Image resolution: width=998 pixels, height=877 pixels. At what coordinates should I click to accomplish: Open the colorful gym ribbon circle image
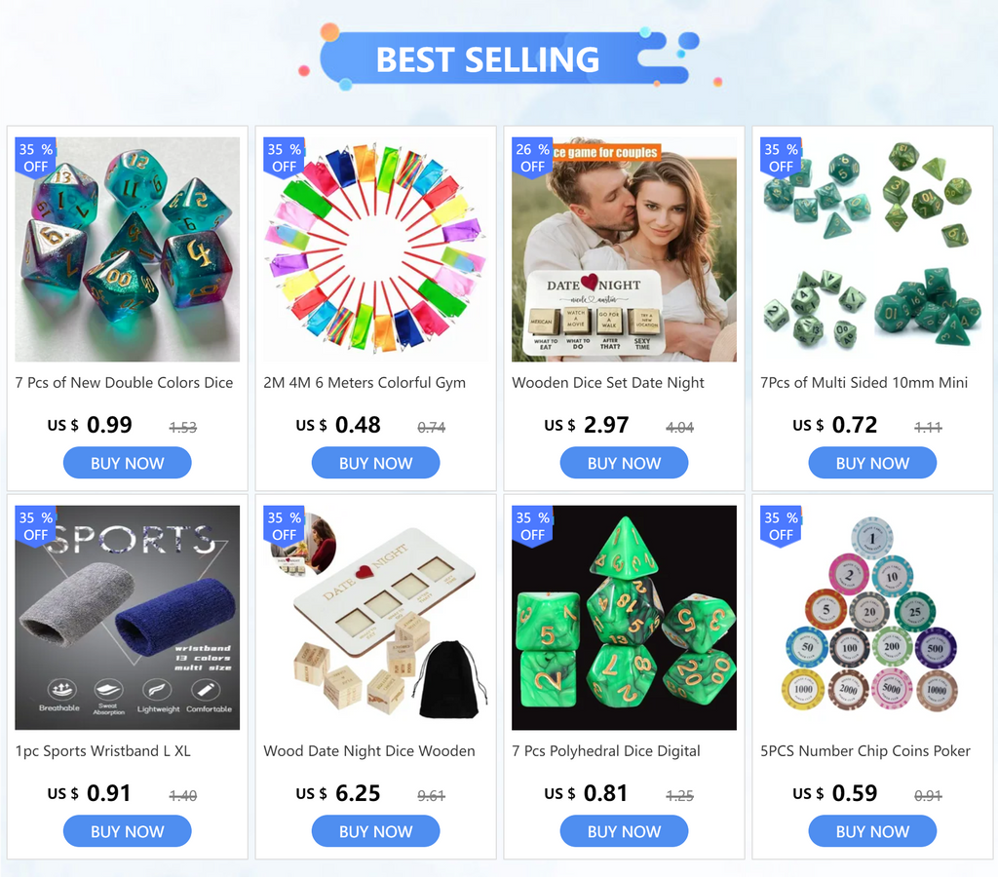[x=375, y=249]
